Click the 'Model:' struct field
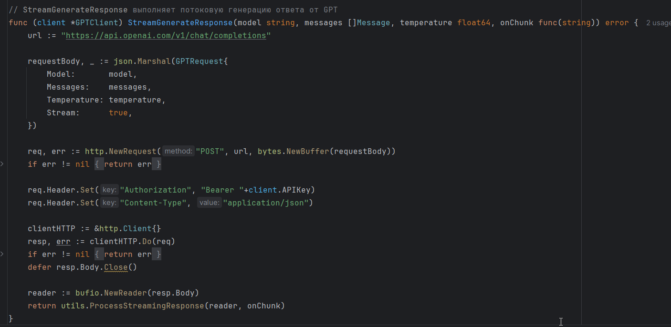Screen dimensions: 671x327 [x=61, y=74]
